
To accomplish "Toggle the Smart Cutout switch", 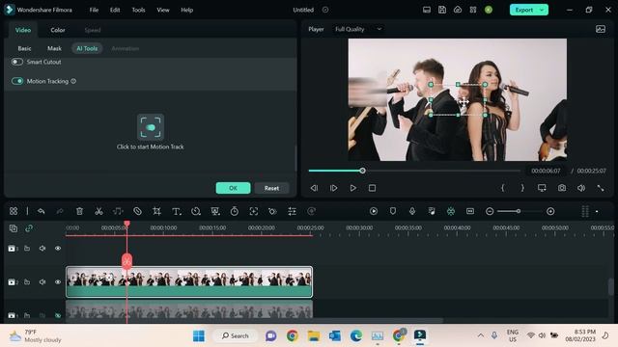I will click(17, 62).
